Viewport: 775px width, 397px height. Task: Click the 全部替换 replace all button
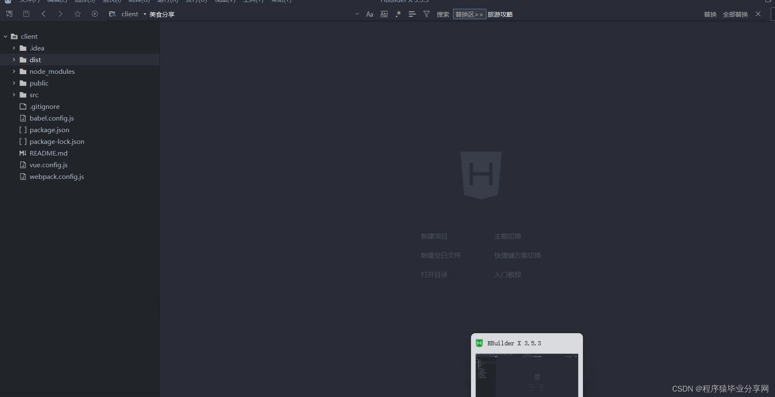[735, 14]
